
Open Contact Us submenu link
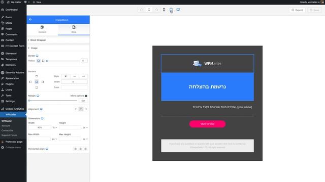tap(7, 130)
